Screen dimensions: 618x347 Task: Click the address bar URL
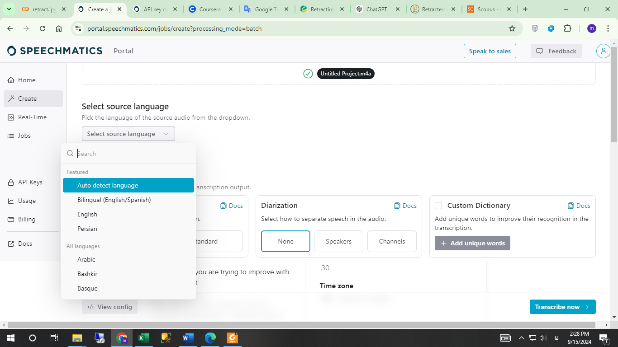[x=174, y=28]
